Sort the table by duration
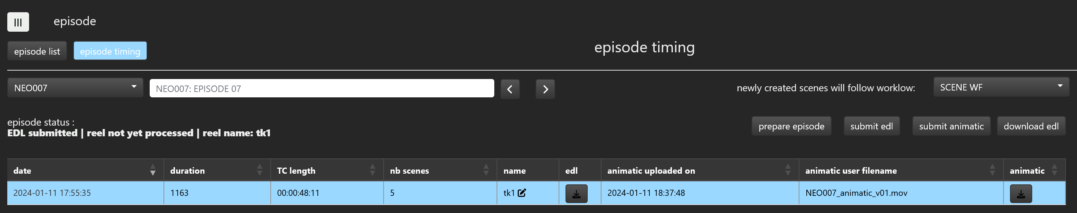1077x213 pixels. point(259,170)
